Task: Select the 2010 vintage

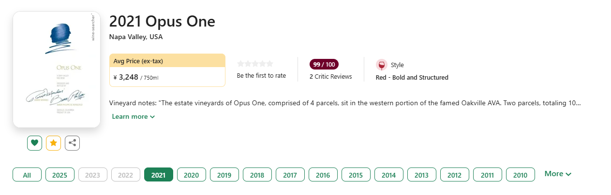Action: (521, 175)
